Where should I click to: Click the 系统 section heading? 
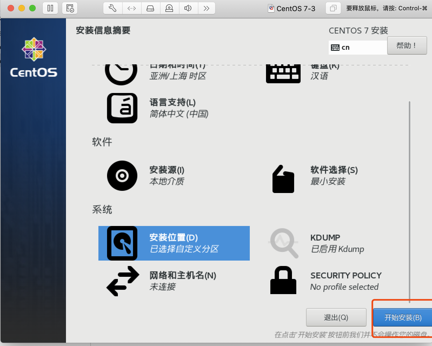click(102, 209)
